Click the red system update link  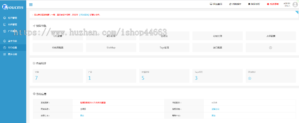pos(274,4)
